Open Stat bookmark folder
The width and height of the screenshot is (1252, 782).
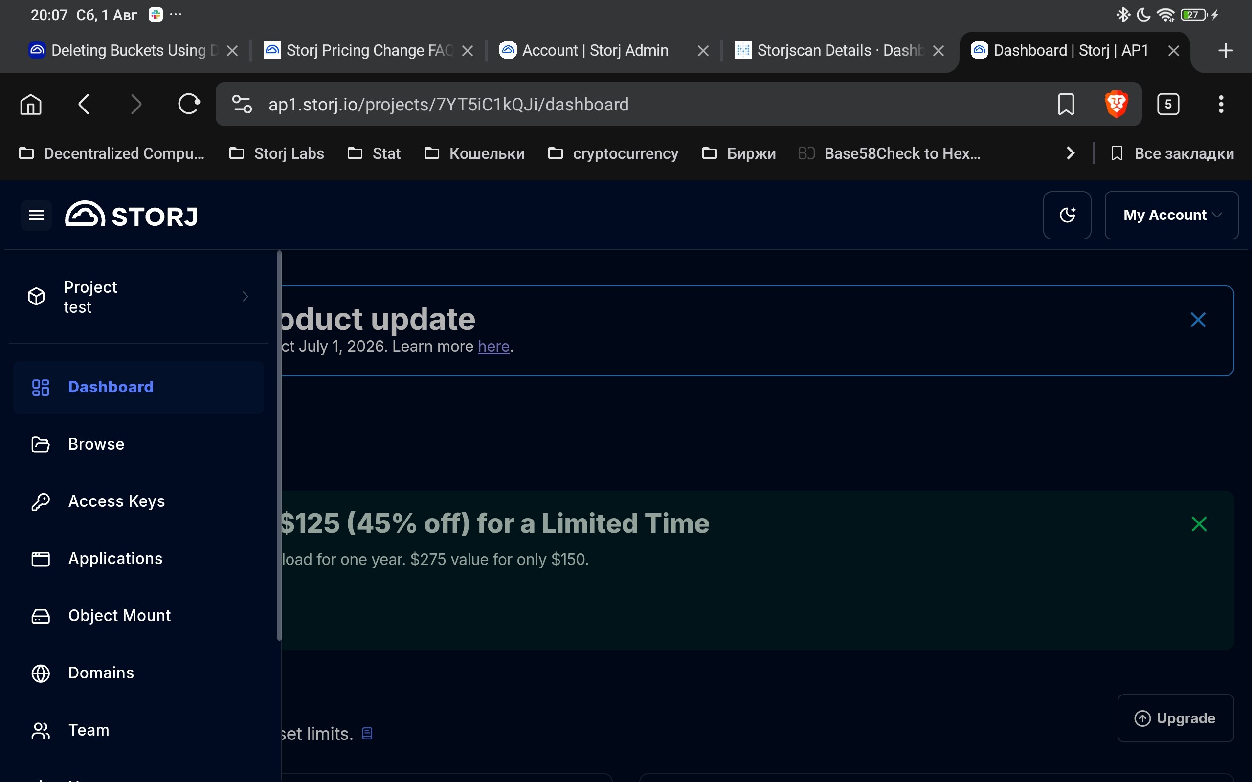[x=374, y=153]
